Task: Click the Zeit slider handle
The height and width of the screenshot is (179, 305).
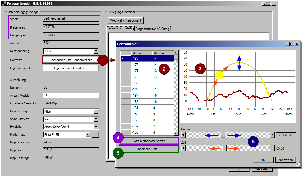Action: (x=224, y=148)
